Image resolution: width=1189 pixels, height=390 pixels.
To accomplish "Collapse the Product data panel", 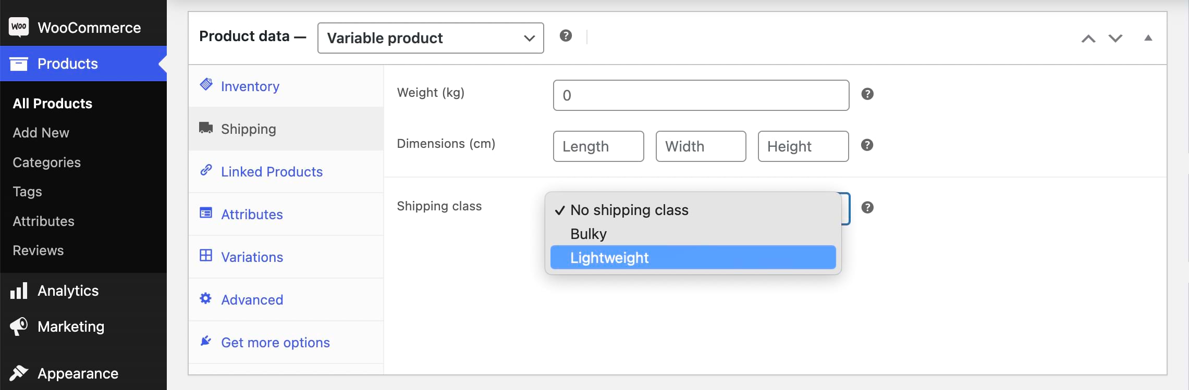I will [x=1148, y=38].
